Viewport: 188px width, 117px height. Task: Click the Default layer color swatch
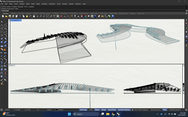tap(57, 110)
